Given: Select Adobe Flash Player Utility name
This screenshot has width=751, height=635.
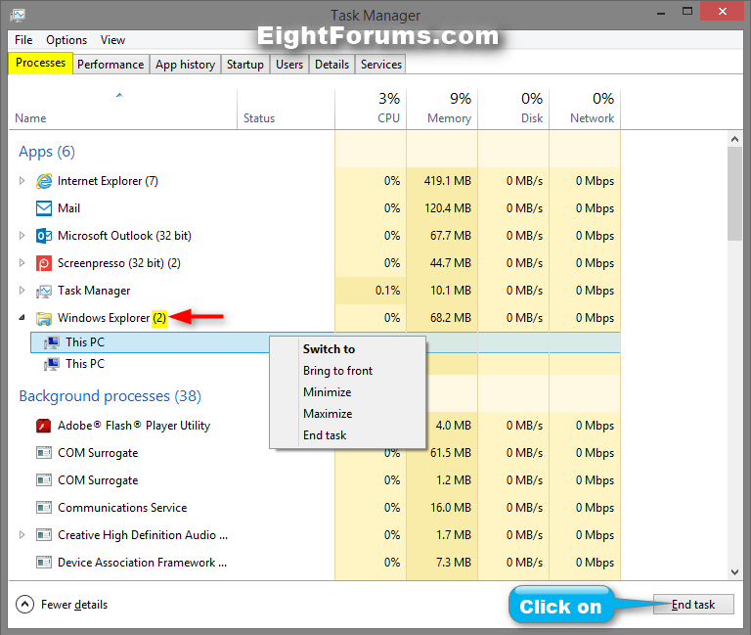Looking at the screenshot, I should (134, 426).
